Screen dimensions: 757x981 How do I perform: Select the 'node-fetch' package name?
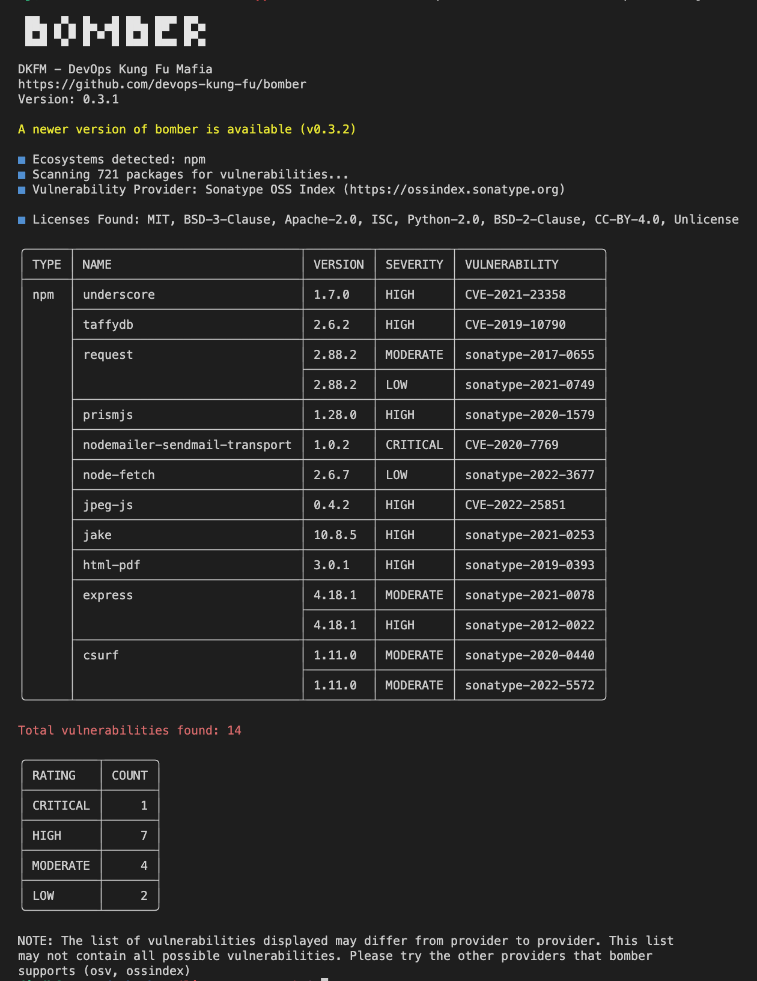[119, 475]
